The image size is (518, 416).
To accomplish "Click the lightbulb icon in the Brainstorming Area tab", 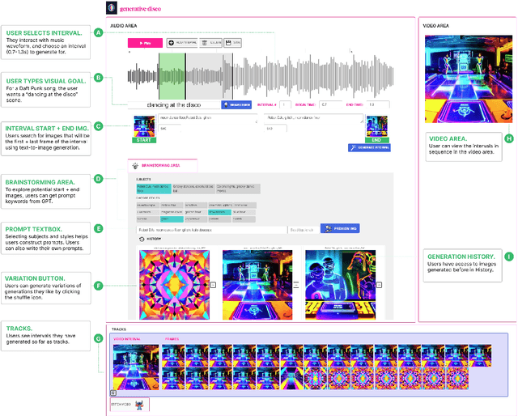I will pyautogui.click(x=135, y=166).
